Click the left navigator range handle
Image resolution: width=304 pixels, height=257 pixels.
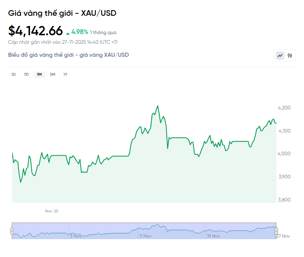(12, 231)
